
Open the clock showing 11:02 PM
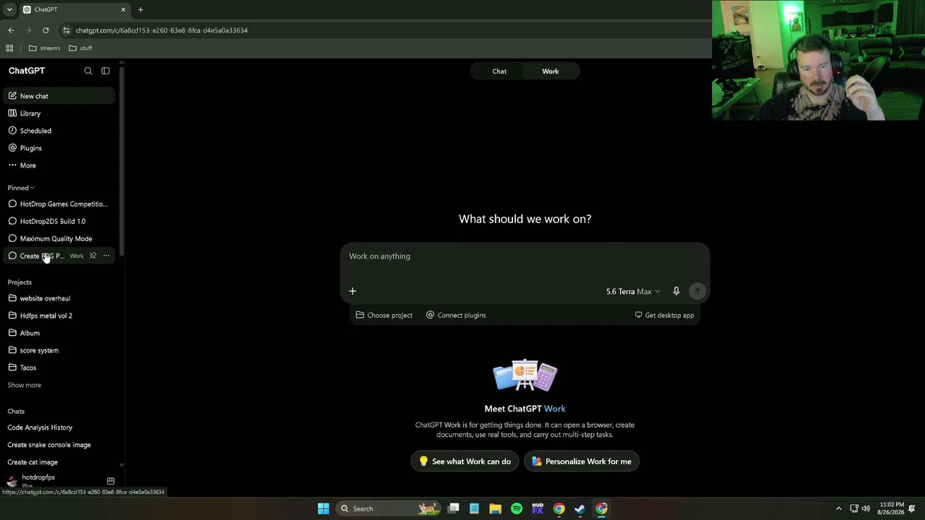click(892, 508)
